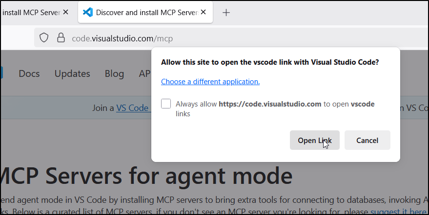The width and height of the screenshot is (429, 215).
Task: Cancel the open vscode link dialog
Action: 367,141
